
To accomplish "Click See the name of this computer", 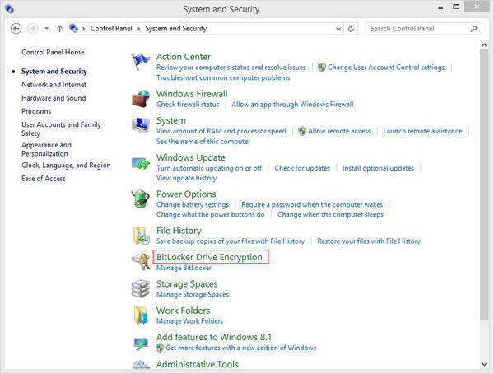I will click(203, 141).
